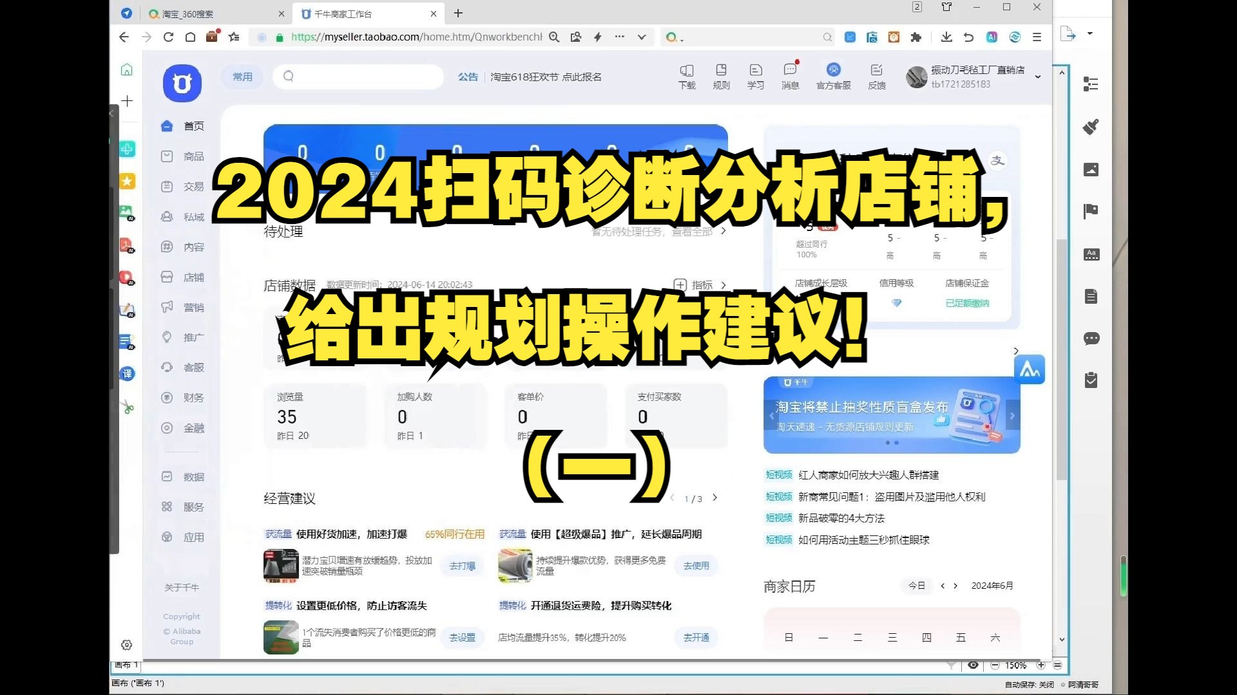Click the 360 search box in toolbar
This screenshot has height=695, width=1237.
[x=747, y=37]
